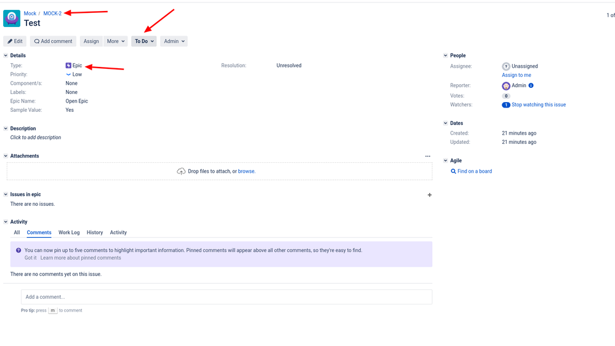The image size is (615, 346).
Task: Click the upload cloud icon in attachments
Action: [181, 171]
